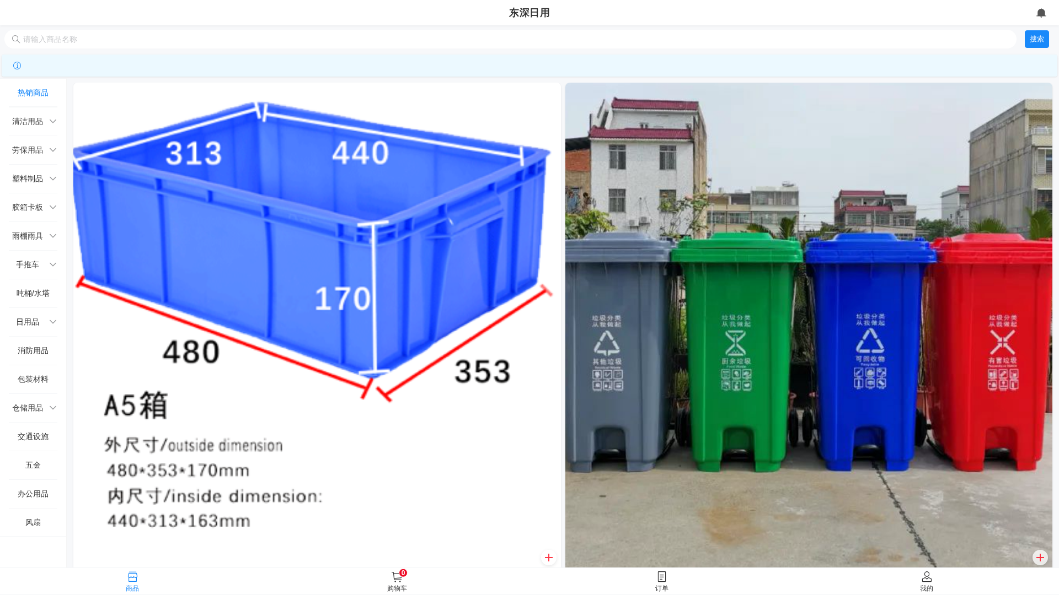
Task: Open the 仓储用品 category label
Action: click(x=28, y=408)
